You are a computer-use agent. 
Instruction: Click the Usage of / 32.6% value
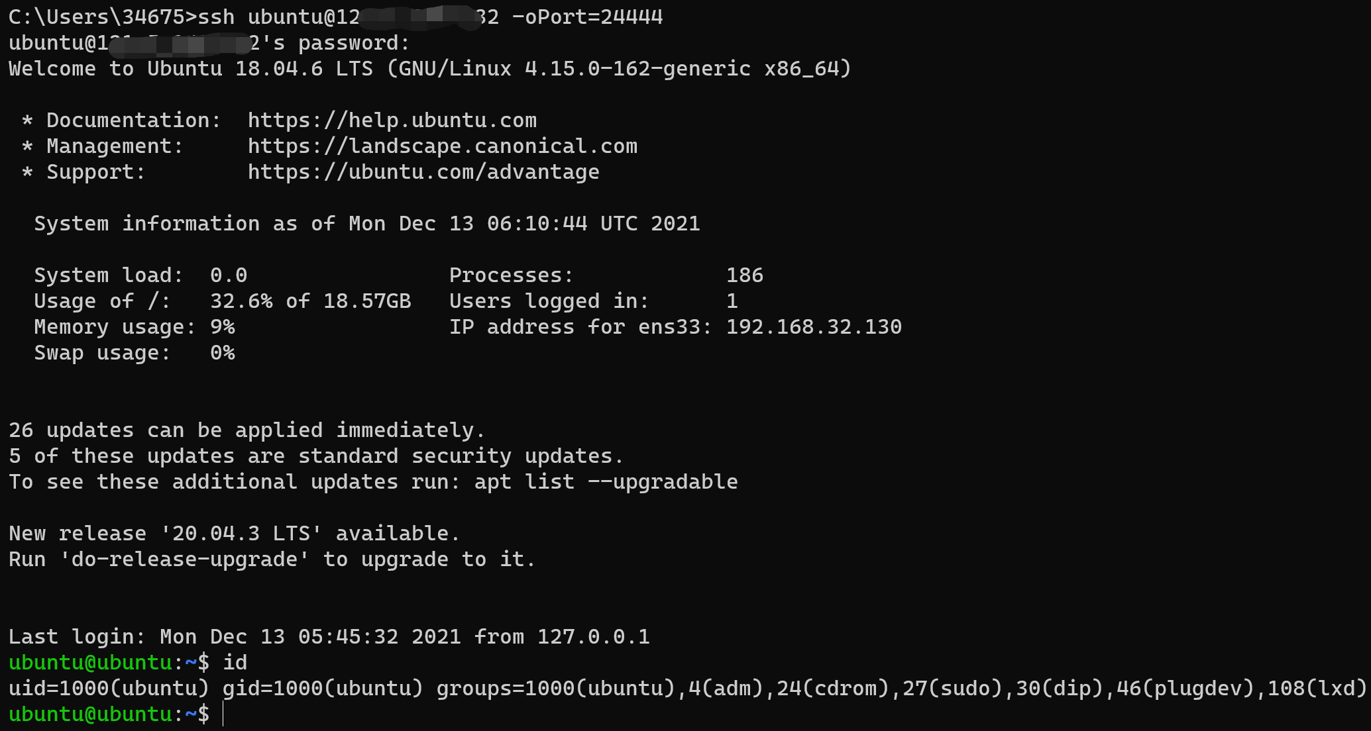(x=241, y=301)
